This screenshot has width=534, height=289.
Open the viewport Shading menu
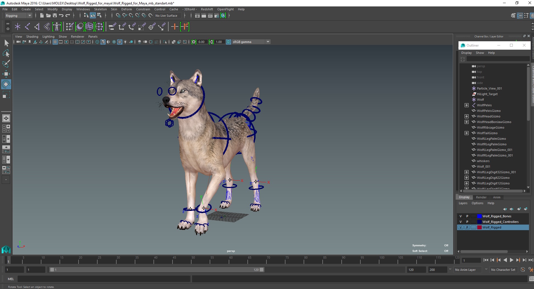click(x=32, y=37)
